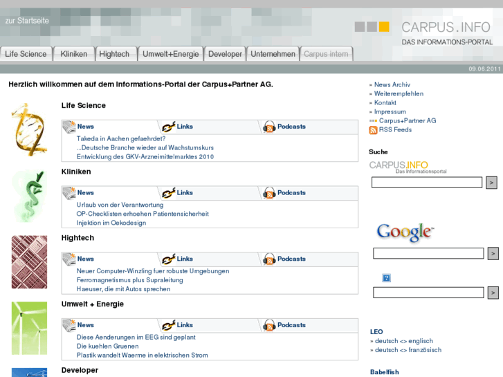Open 'Entwicklung des GKV-Arzneimittelmarktes 2010' article
This screenshot has width=503, height=377.
[x=145, y=156]
